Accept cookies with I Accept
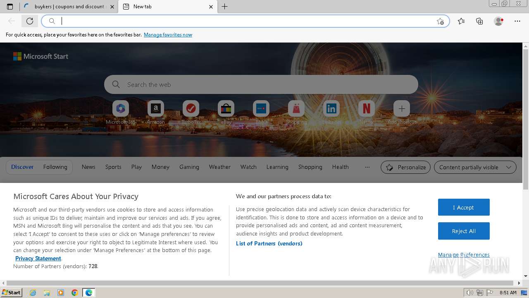This screenshot has height=298, width=529. pyautogui.click(x=464, y=207)
